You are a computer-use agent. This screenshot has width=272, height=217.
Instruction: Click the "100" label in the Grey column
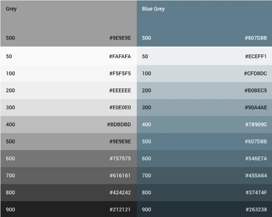[10, 73]
